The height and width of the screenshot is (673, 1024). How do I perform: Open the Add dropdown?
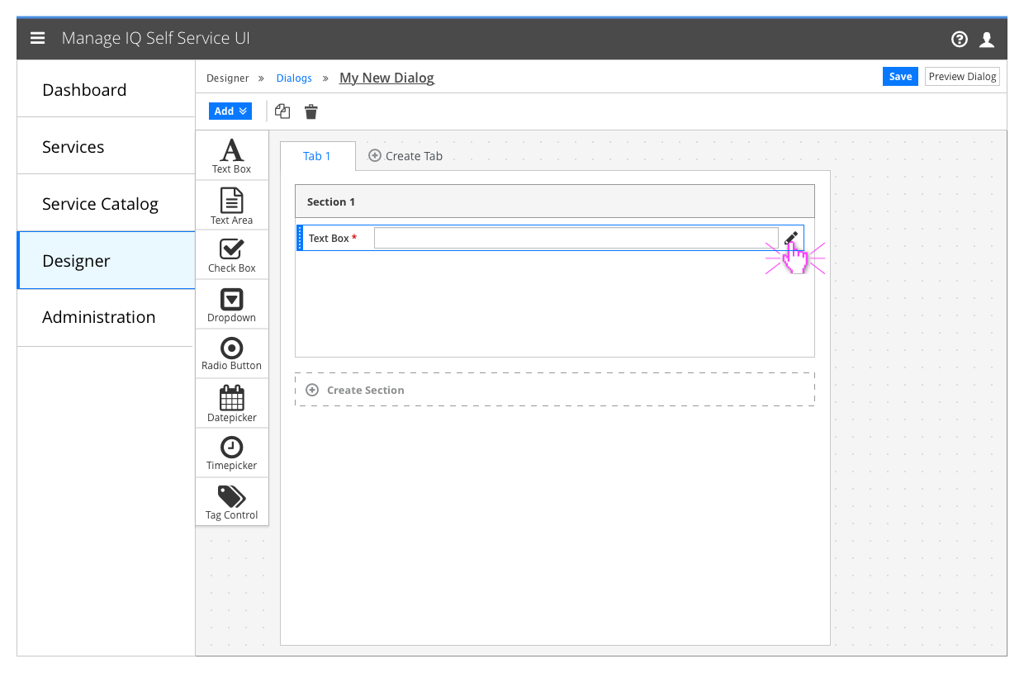230,110
